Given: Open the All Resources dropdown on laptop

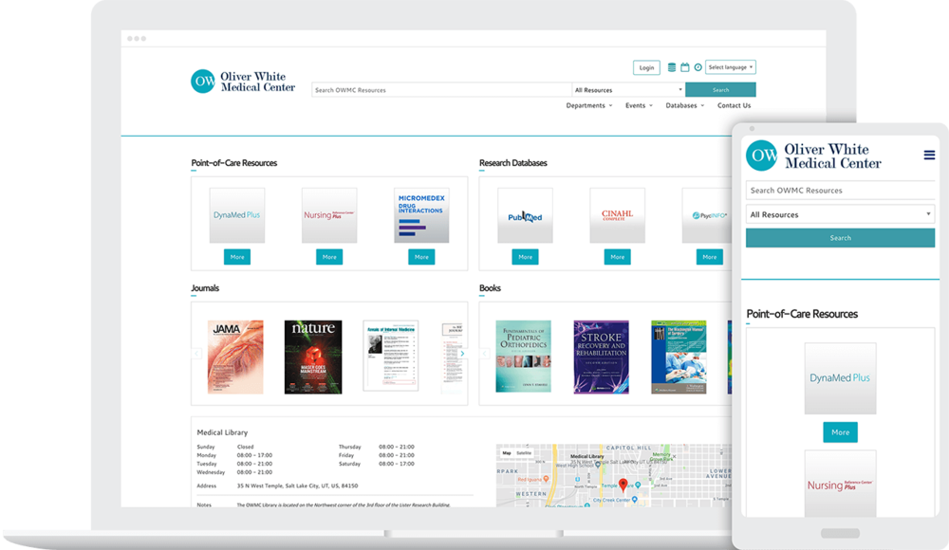Looking at the screenshot, I should click(628, 89).
